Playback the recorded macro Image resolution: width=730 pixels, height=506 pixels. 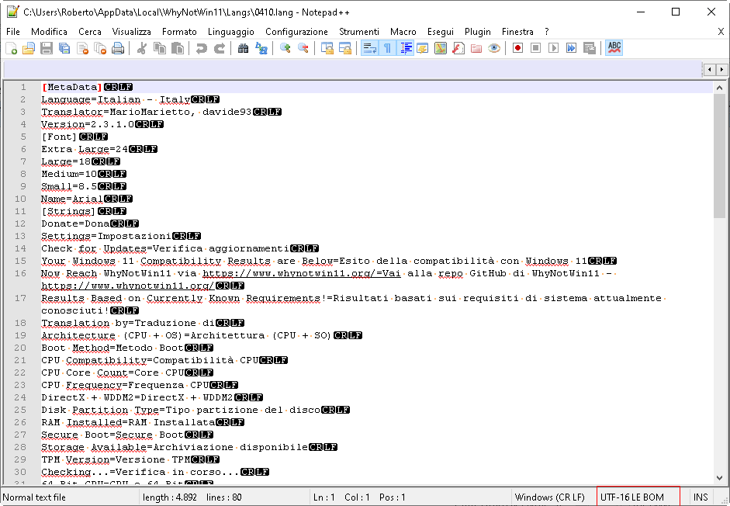click(554, 47)
